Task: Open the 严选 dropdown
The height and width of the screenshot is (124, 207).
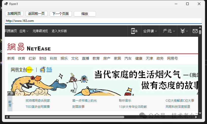Action: [x=169, y=31]
